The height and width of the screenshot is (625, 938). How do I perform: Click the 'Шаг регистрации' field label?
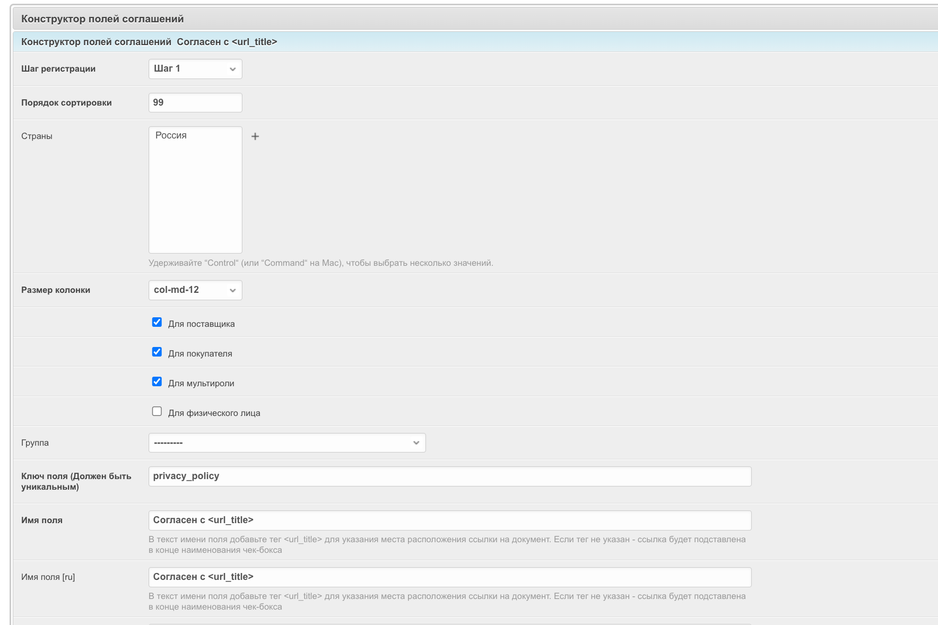pos(58,69)
